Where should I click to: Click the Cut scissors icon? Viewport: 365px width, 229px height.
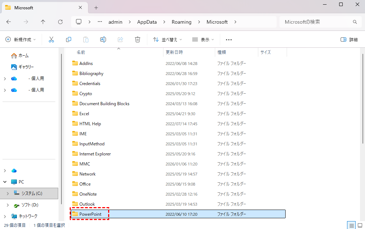point(51,39)
